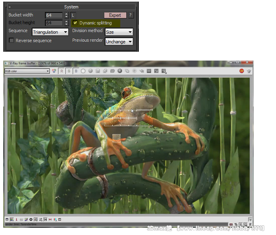Click the load image folder icon
276x235 pixels.
(112, 71)
